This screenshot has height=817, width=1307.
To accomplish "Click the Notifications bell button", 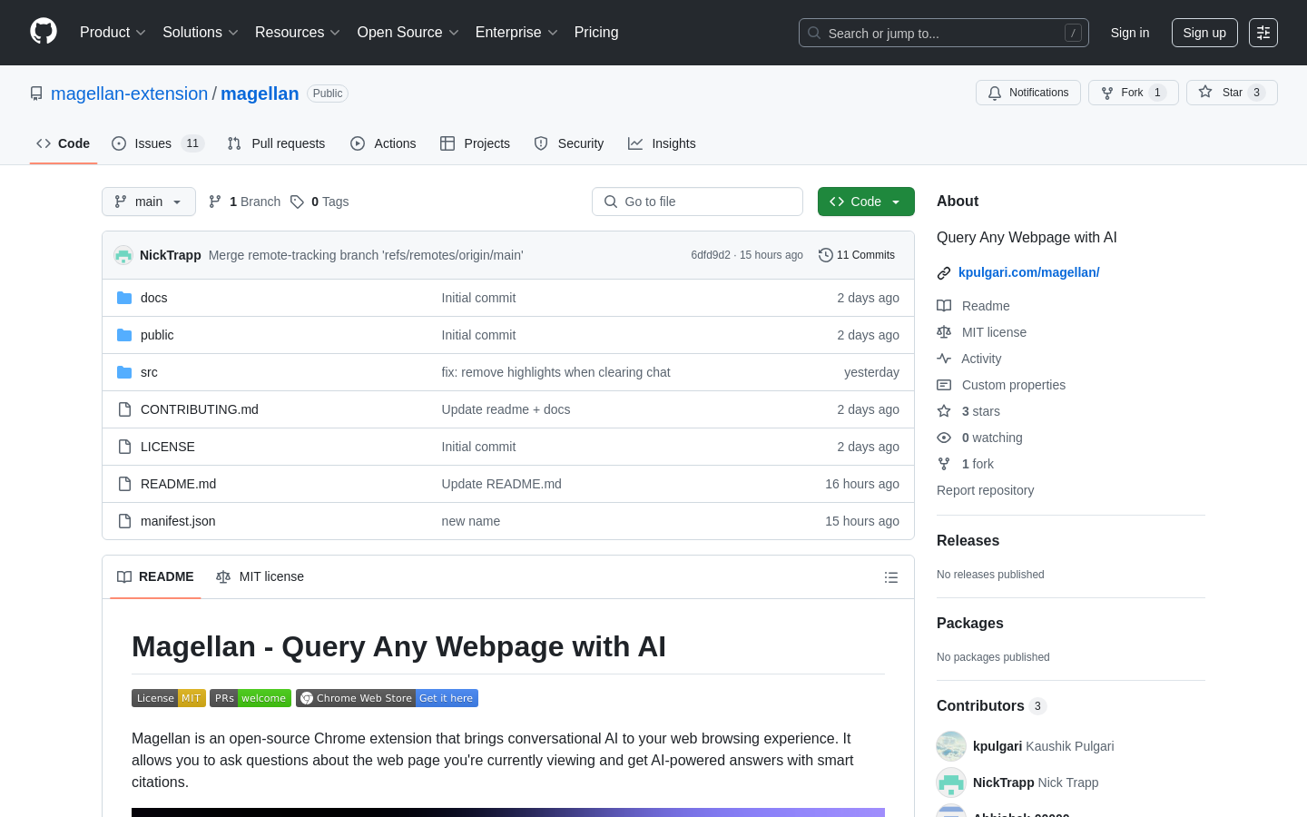I will 1028,93.
